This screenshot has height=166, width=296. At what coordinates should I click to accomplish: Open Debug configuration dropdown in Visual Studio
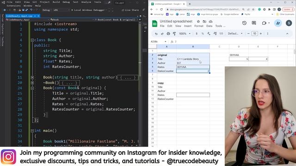(46, 10)
